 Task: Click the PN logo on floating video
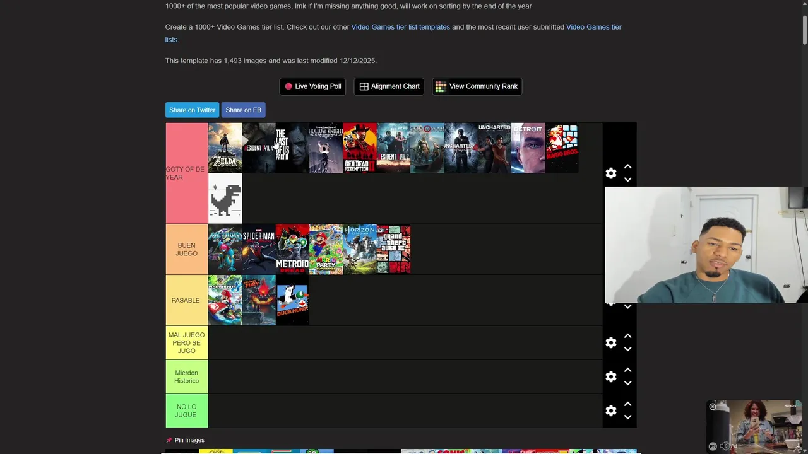pyautogui.click(x=713, y=446)
